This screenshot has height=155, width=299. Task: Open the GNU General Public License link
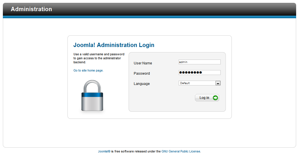pyautogui.click(x=181, y=151)
